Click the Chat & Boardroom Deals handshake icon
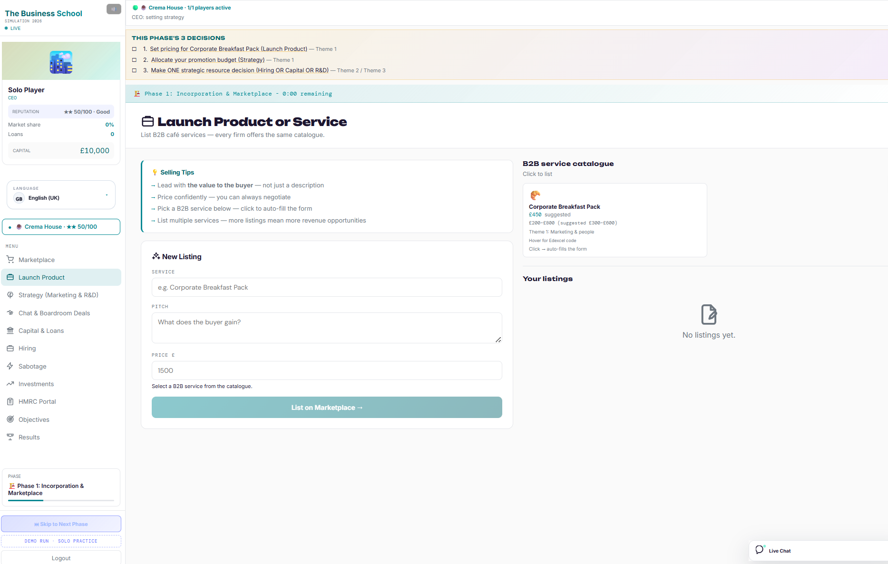The width and height of the screenshot is (888, 564). click(10, 313)
